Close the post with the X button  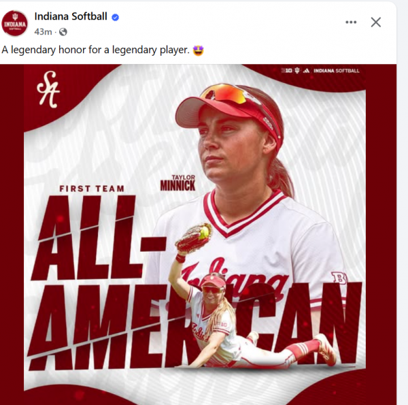tap(376, 22)
